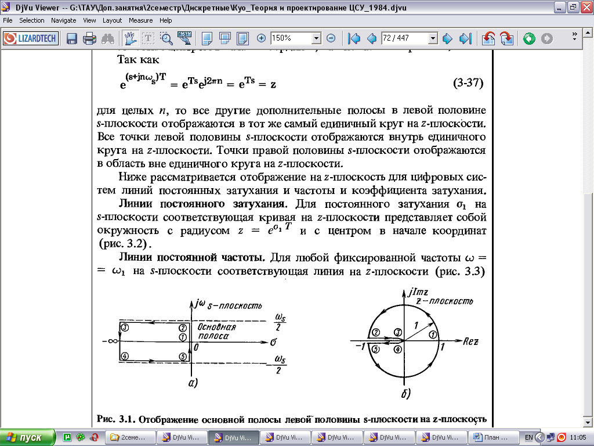The height and width of the screenshot is (446, 594).
Task: Open the Layout menu
Action: pos(112,20)
